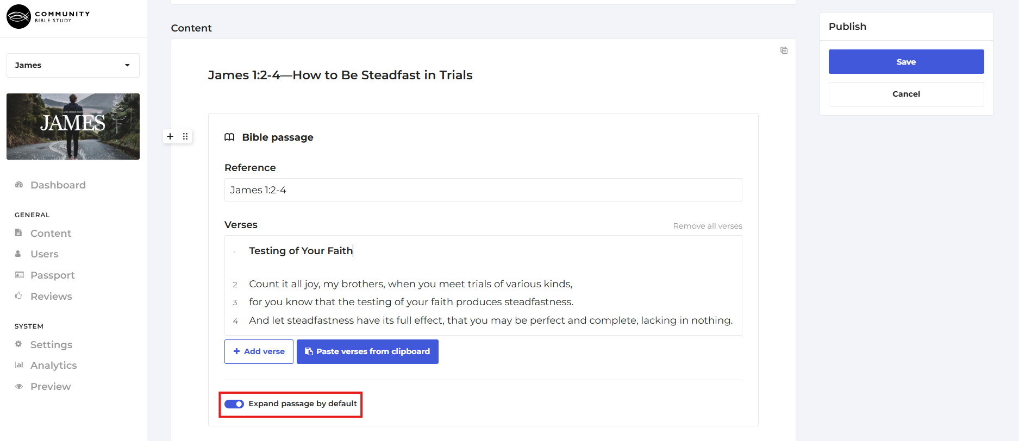The image size is (1019, 441).
Task: Click the Cancel button
Action: [906, 94]
